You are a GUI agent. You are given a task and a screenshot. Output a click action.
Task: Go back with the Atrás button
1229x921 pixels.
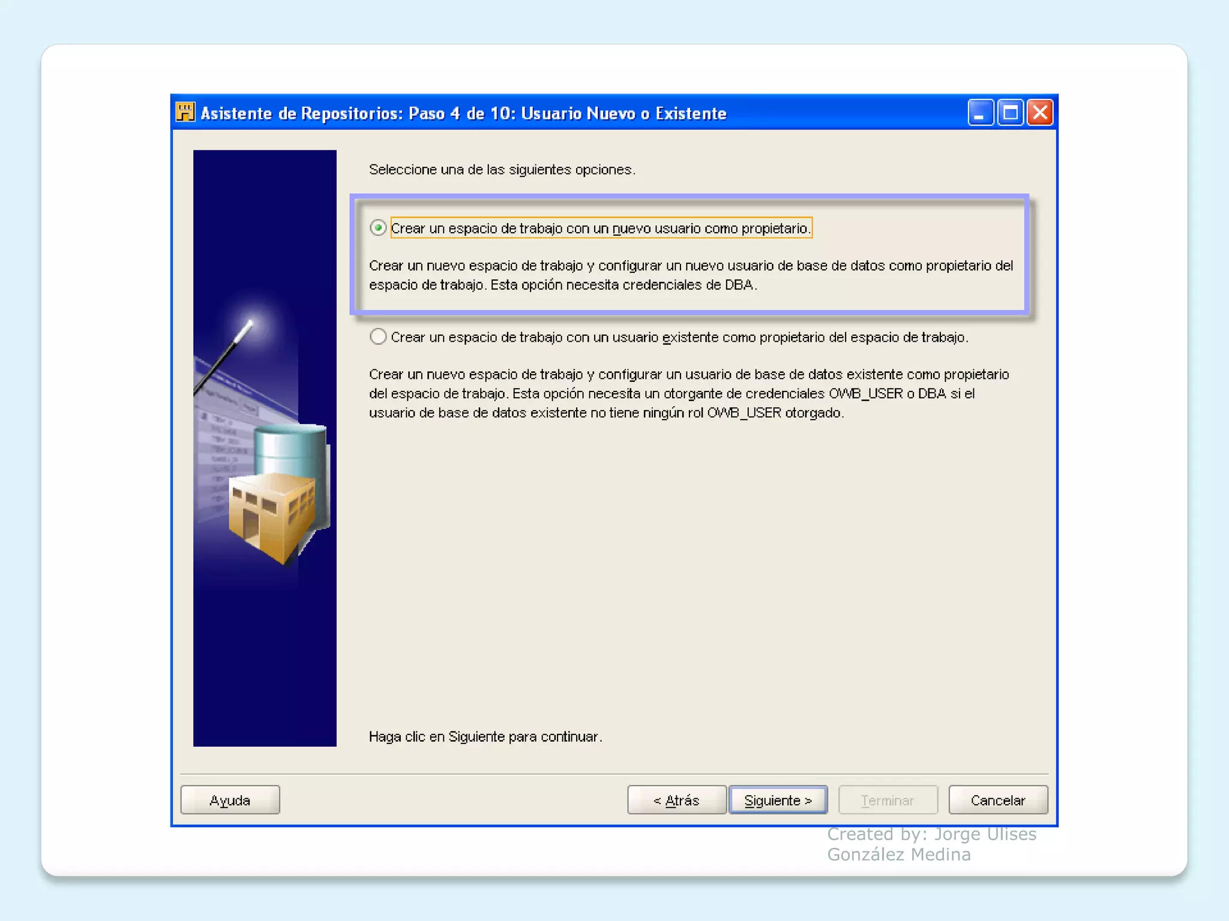click(676, 800)
